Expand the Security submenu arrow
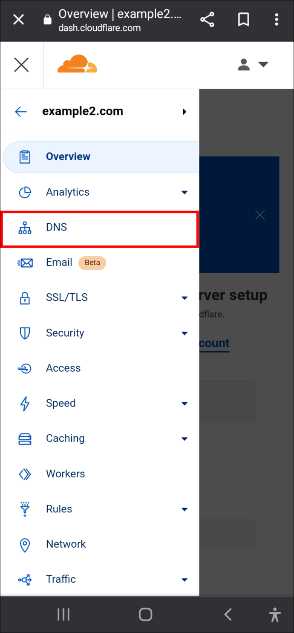The width and height of the screenshot is (294, 633). pyautogui.click(x=184, y=333)
